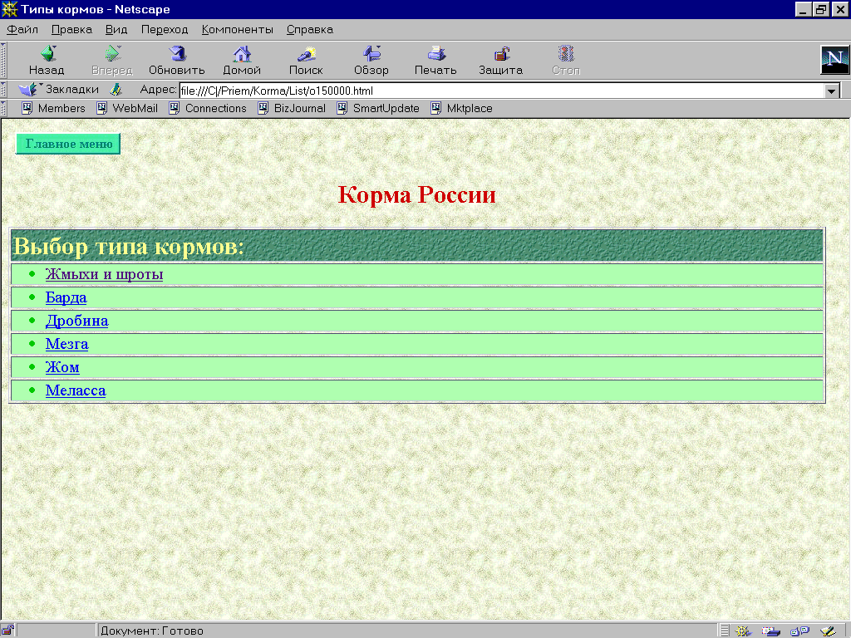Click the Главное меню button
The height and width of the screenshot is (638, 851).
[x=68, y=144]
